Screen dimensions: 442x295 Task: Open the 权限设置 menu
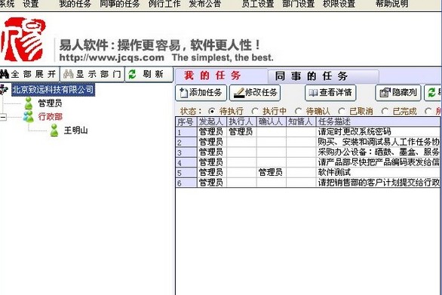pyautogui.click(x=339, y=4)
